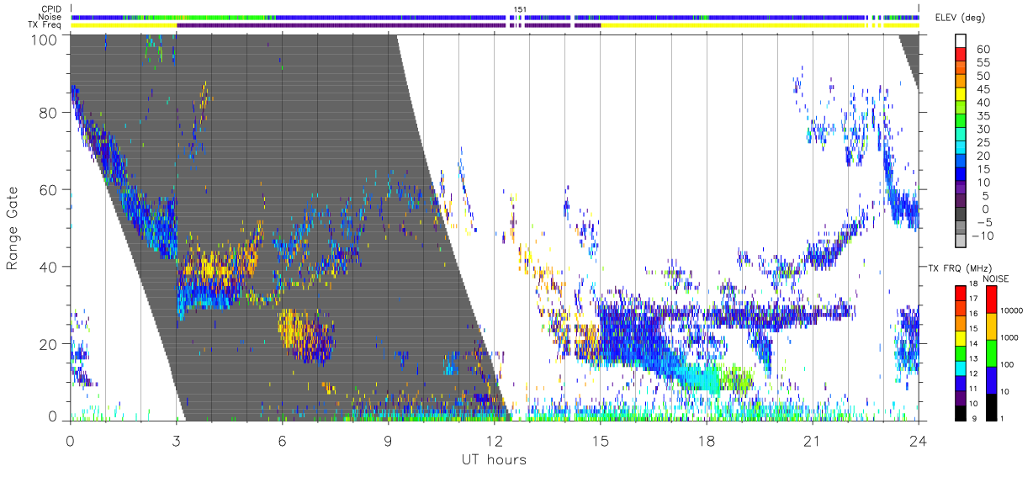Click the 24 tick on UT hours axis
Screen dimensions: 1033x477
[919, 441]
